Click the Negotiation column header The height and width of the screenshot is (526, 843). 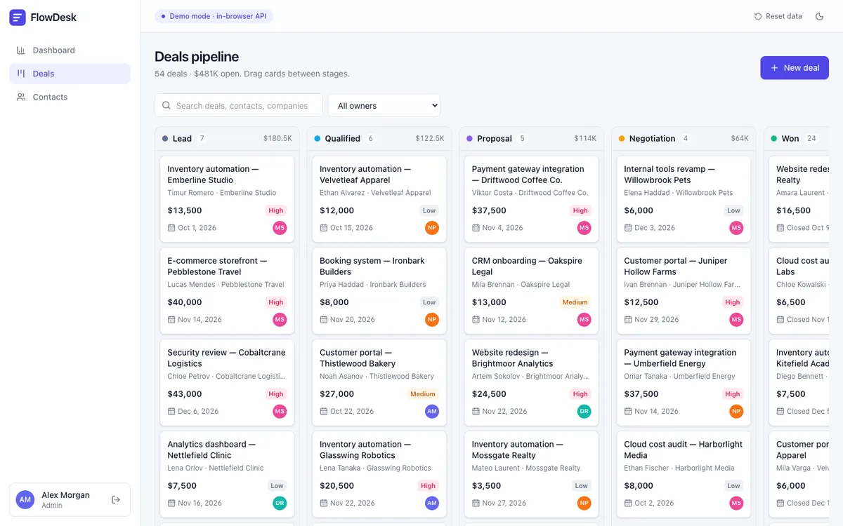pos(684,139)
